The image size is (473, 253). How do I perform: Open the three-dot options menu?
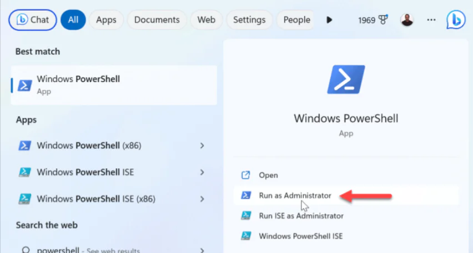coord(431,20)
